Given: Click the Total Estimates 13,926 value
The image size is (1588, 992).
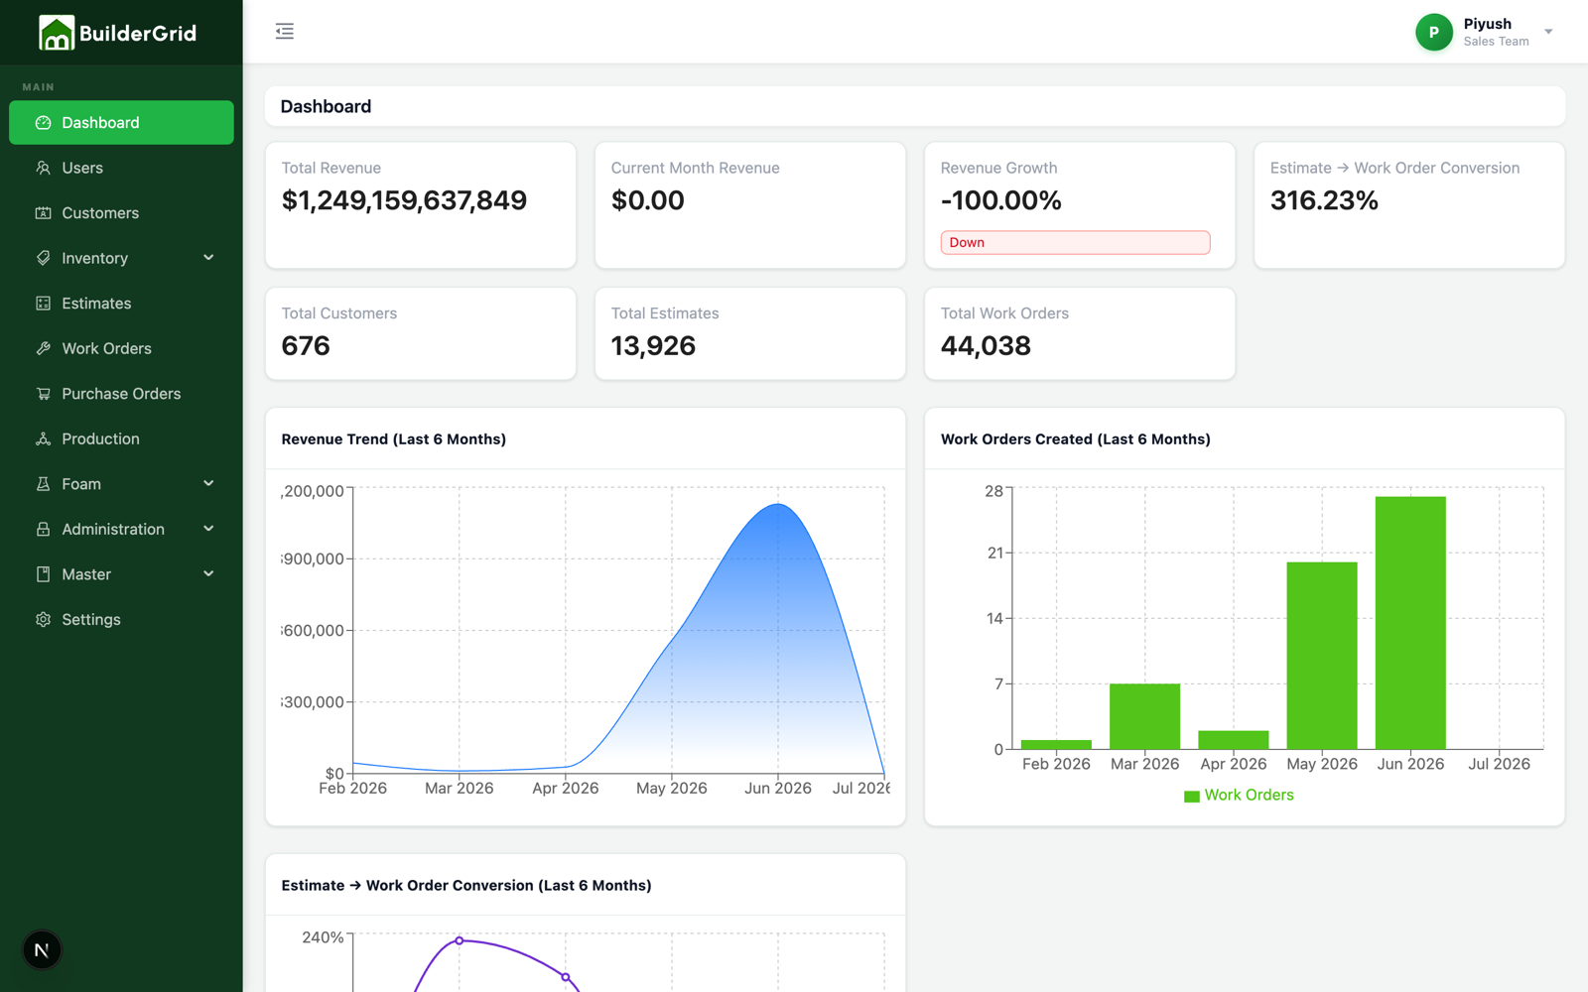Looking at the screenshot, I should click(653, 346).
